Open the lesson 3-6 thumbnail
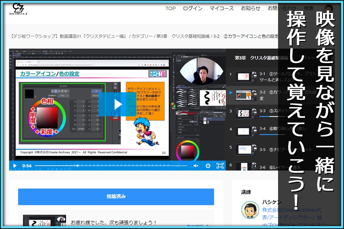The image size is (344, 229). [246, 166]
